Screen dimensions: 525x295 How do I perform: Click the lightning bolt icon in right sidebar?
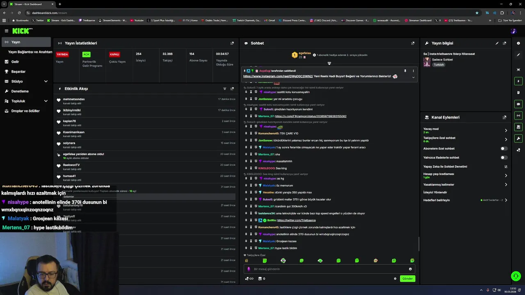coord(518,81)
